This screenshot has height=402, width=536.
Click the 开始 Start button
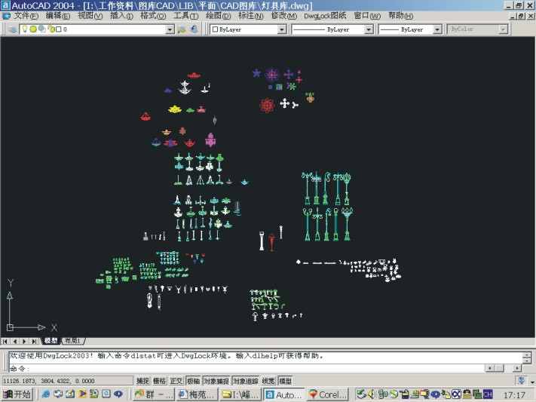coord(17,394)
